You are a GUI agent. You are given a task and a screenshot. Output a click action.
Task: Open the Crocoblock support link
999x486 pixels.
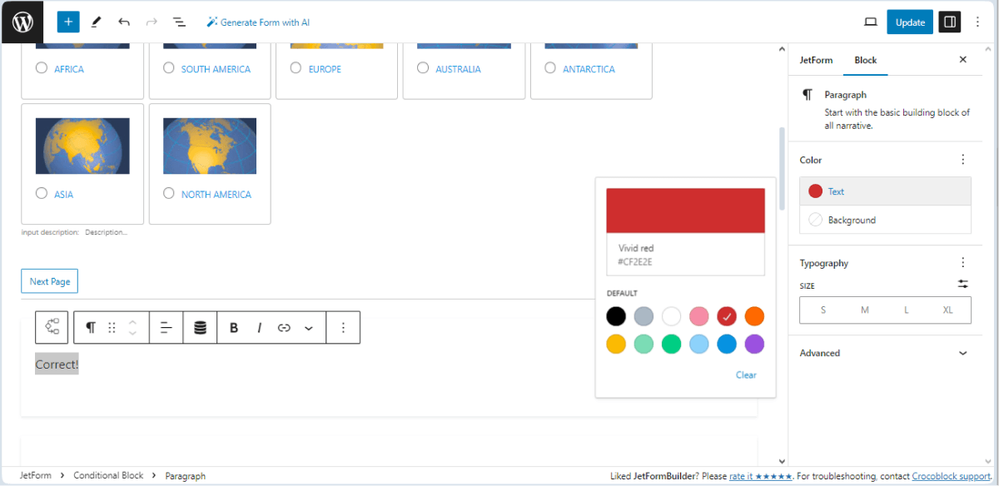(x=951, y=476)
